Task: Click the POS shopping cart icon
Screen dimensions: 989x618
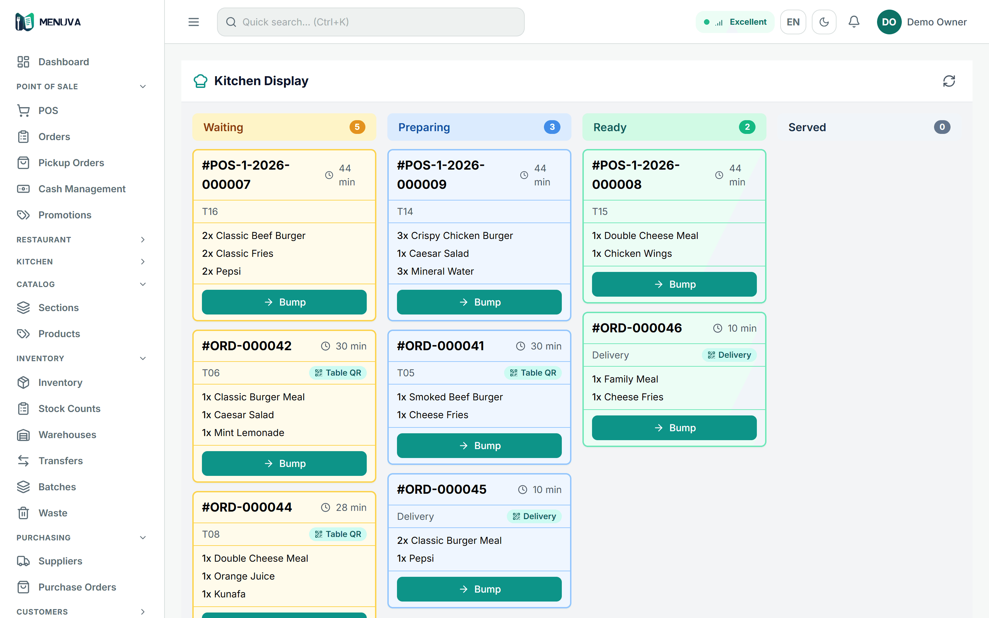Action: (23, 110)
